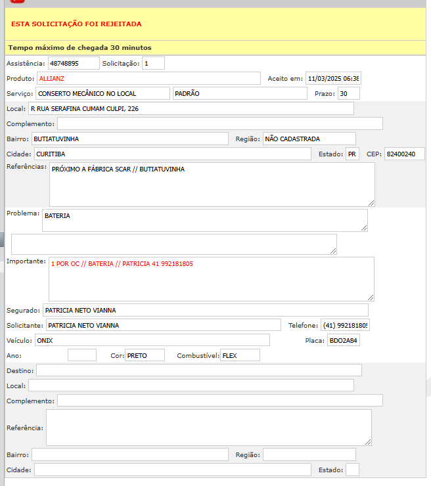Grab the Referências text area resize handle
Screen dimensions: 431x486
tap(371, 202)
